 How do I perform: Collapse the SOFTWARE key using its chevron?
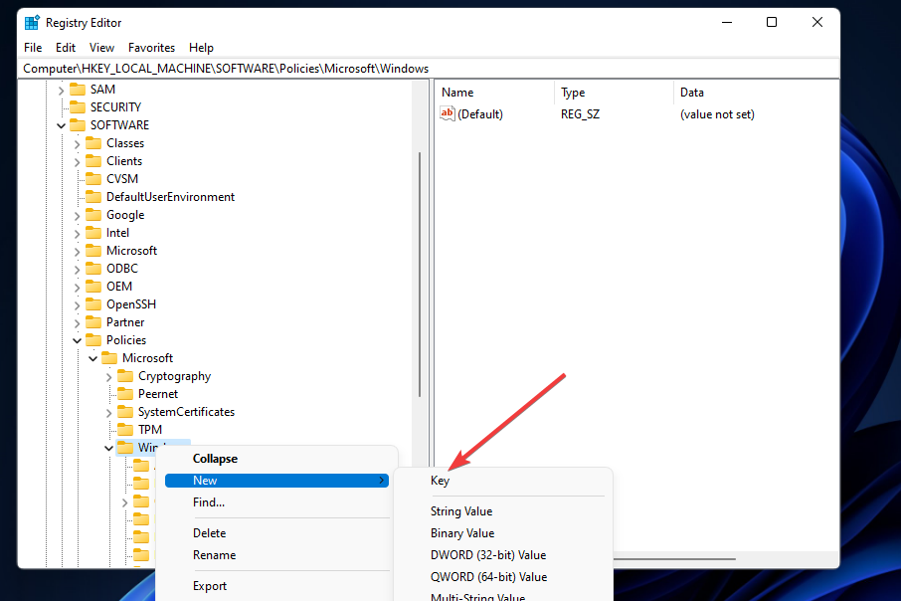(61, 124)
